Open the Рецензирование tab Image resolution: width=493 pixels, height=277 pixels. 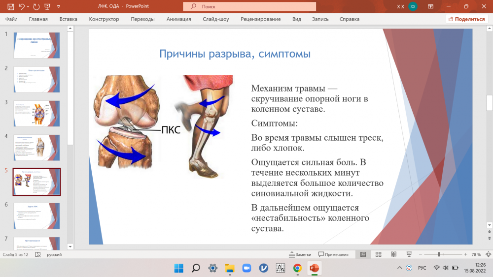pyautogui.click(x=261, y=19)
